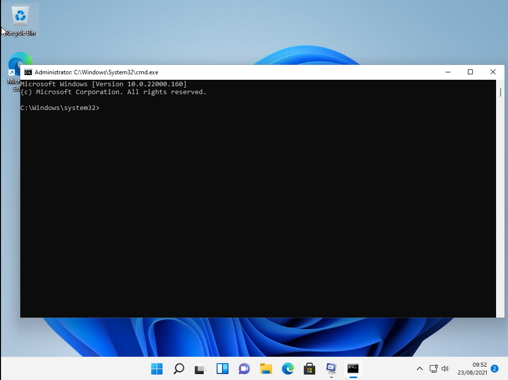This screenshot has width=508, height=380.
Task: Open the notification count badge
Action: (494, 369)
